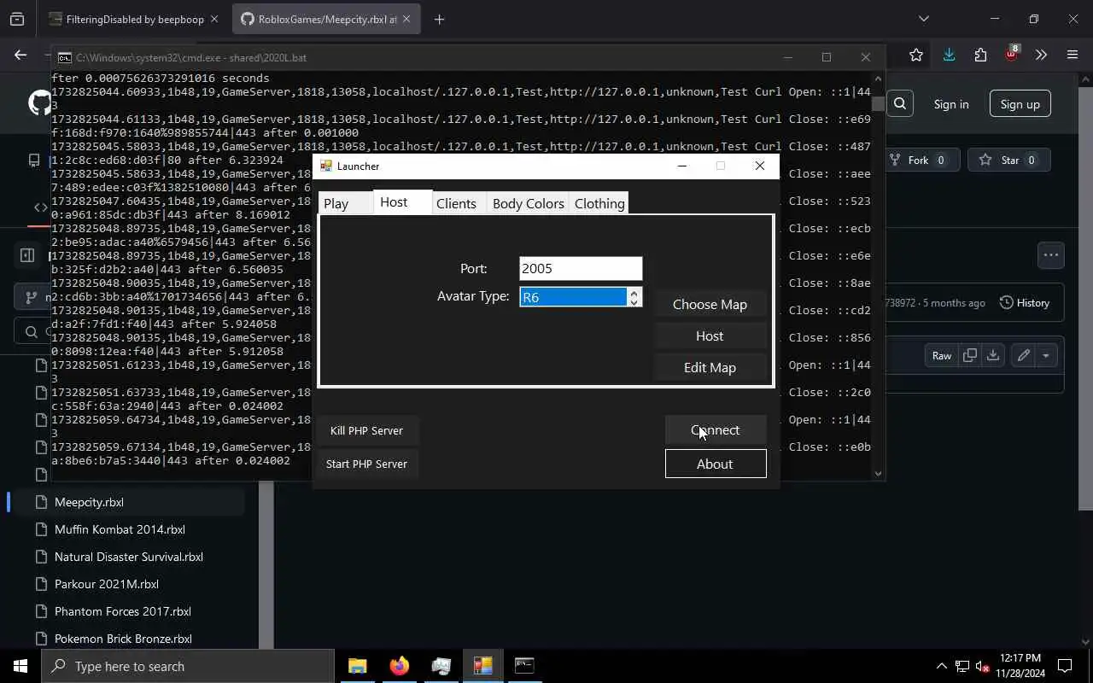The height and width of the screenshot is (683, 1093).
Task: Click down arrow of cmd window scrollbar
Action: coord(878,473)
